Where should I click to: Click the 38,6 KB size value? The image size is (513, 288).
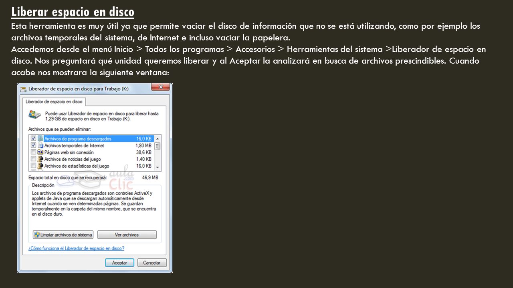143,152
